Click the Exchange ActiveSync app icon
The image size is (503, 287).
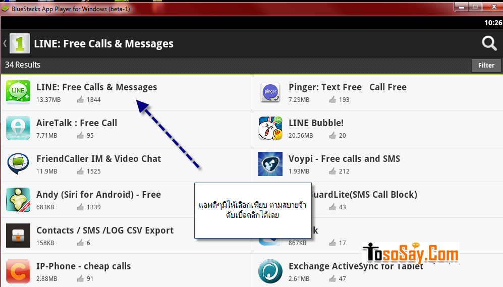[270, 271]
